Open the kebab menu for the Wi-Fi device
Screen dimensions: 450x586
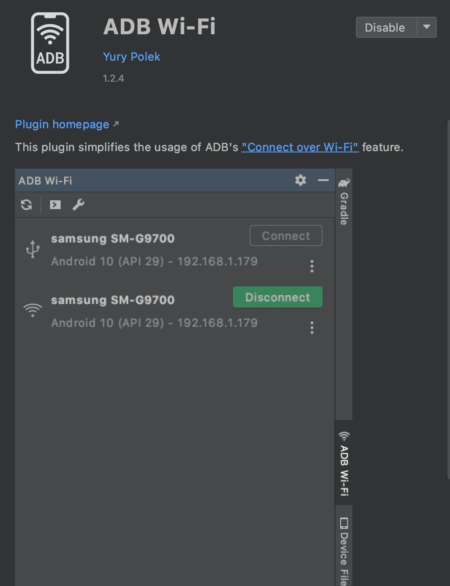point(312,327)
